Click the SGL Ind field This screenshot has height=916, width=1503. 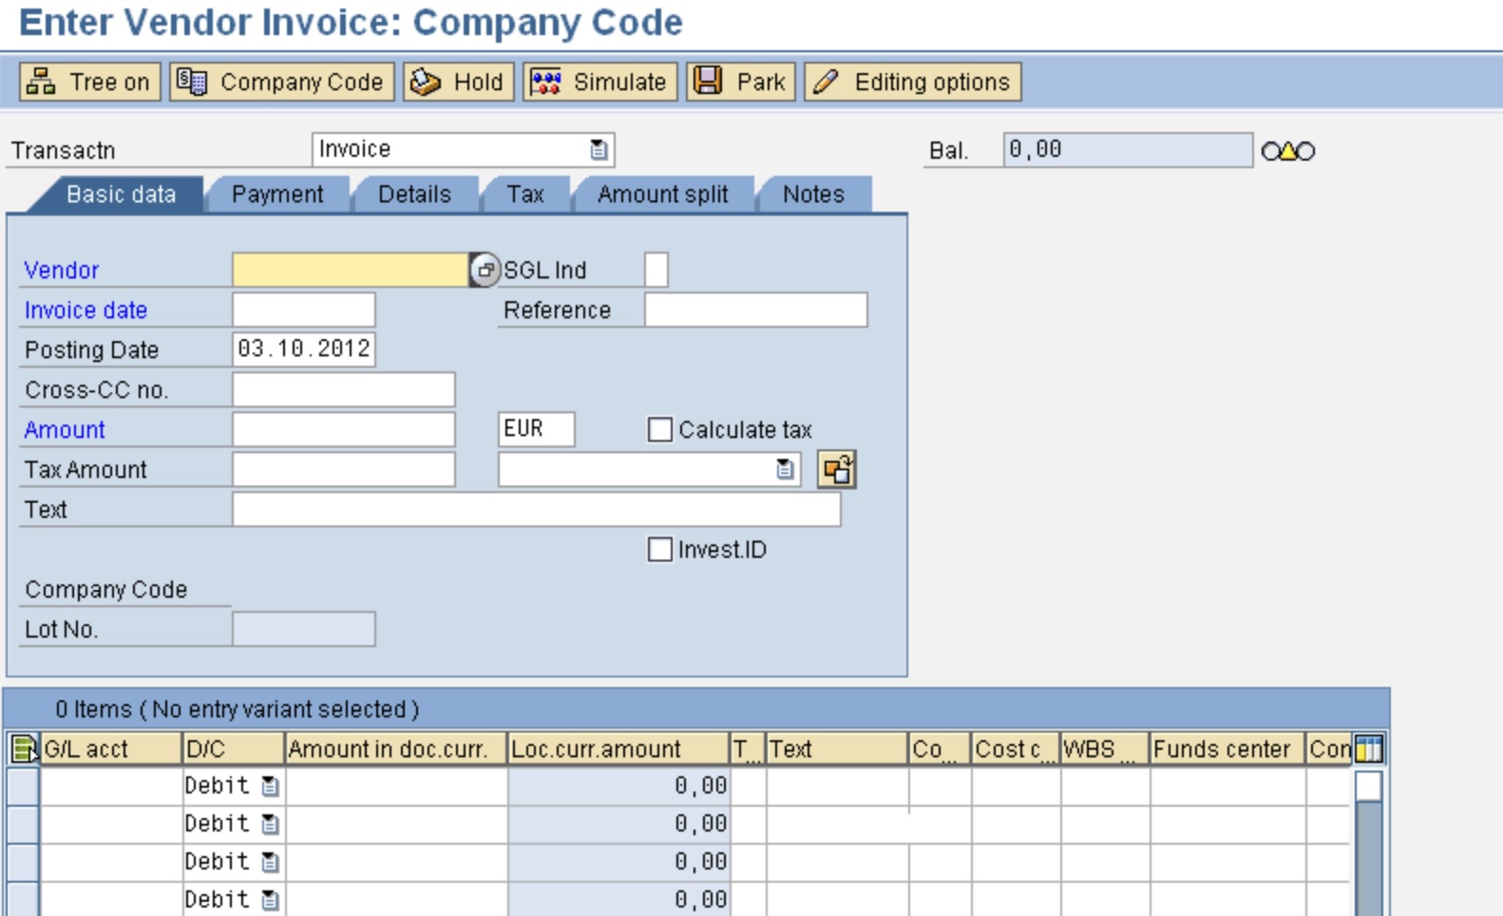coord(656,270)
